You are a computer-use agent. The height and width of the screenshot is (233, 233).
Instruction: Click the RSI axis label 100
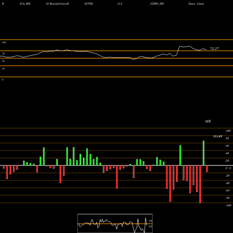pyautogui.click(x=4, y=42)
